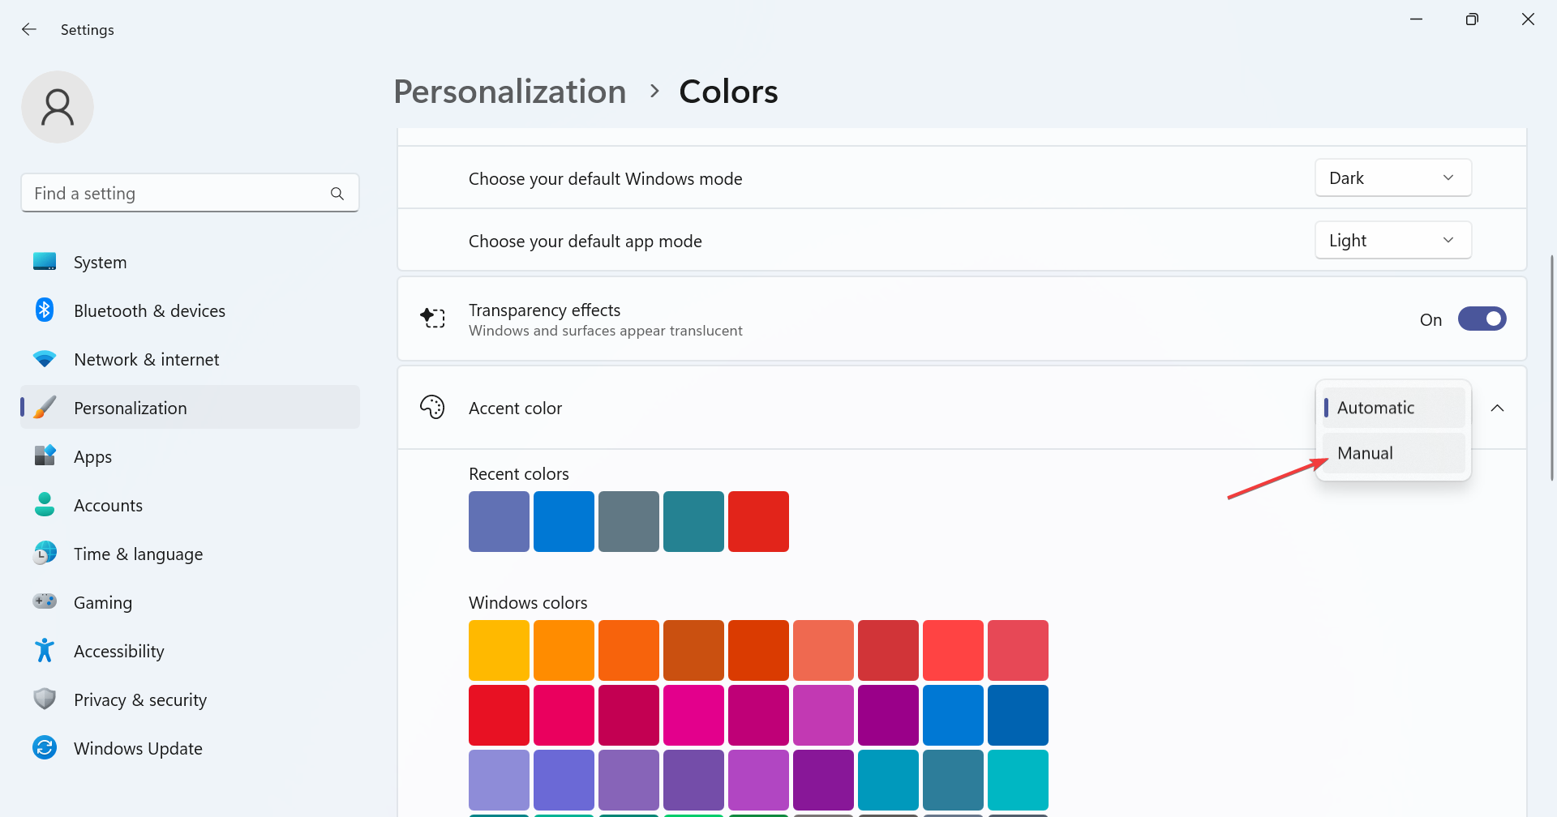Select the teal recent color swatch
The height and width of the screenshot is (817, 1557).
[693, 521]
